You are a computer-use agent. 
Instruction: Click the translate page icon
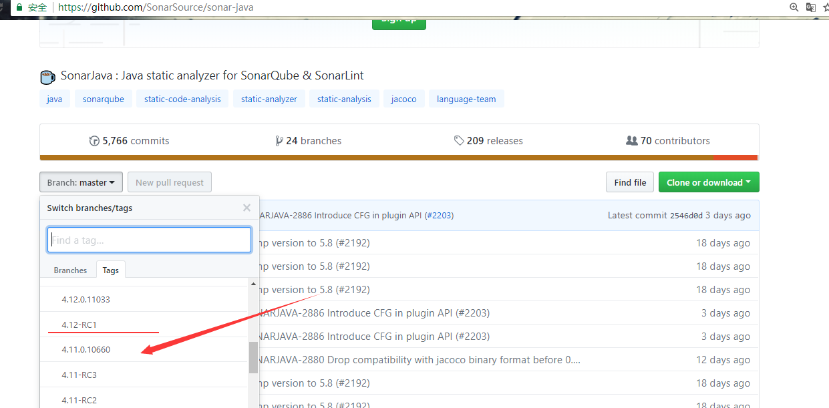pos(811,7)
